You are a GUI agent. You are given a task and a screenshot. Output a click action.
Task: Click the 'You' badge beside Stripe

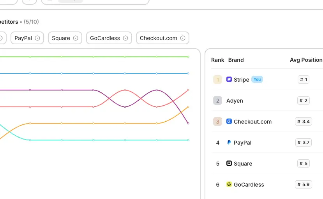point(257,79)
